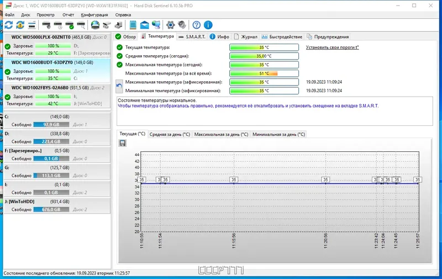Open the Диск menu
Screen dimensions: 442x279
[25, 15]
